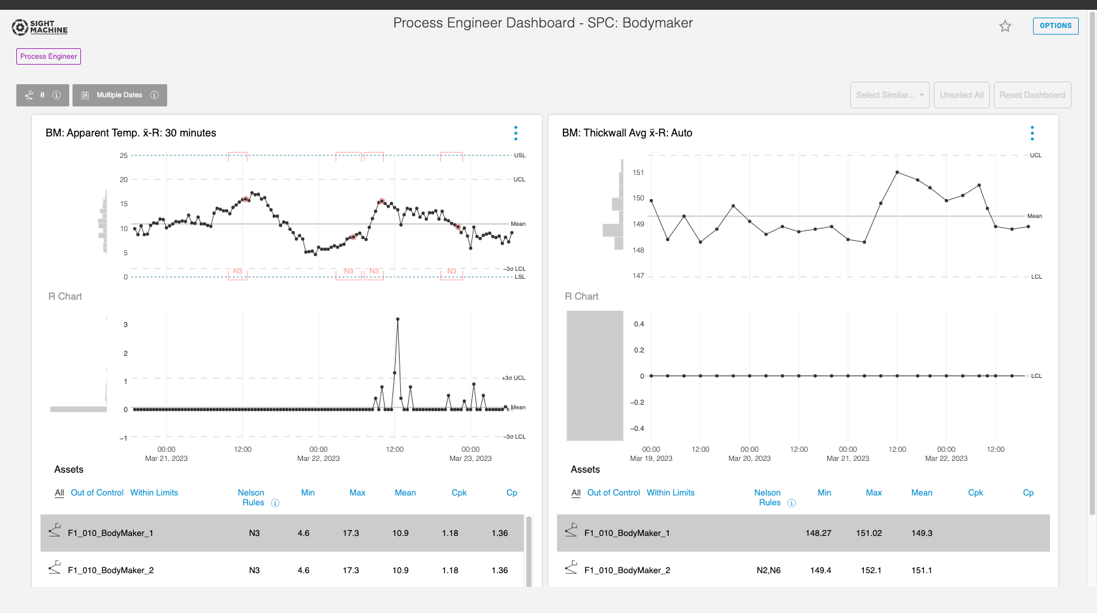This screenshot has width=1097, height=613.
Task: Click machine icon of F1_010_BodyMaker_2, left table
Action: pyautogui.click(x=55, y=567)
